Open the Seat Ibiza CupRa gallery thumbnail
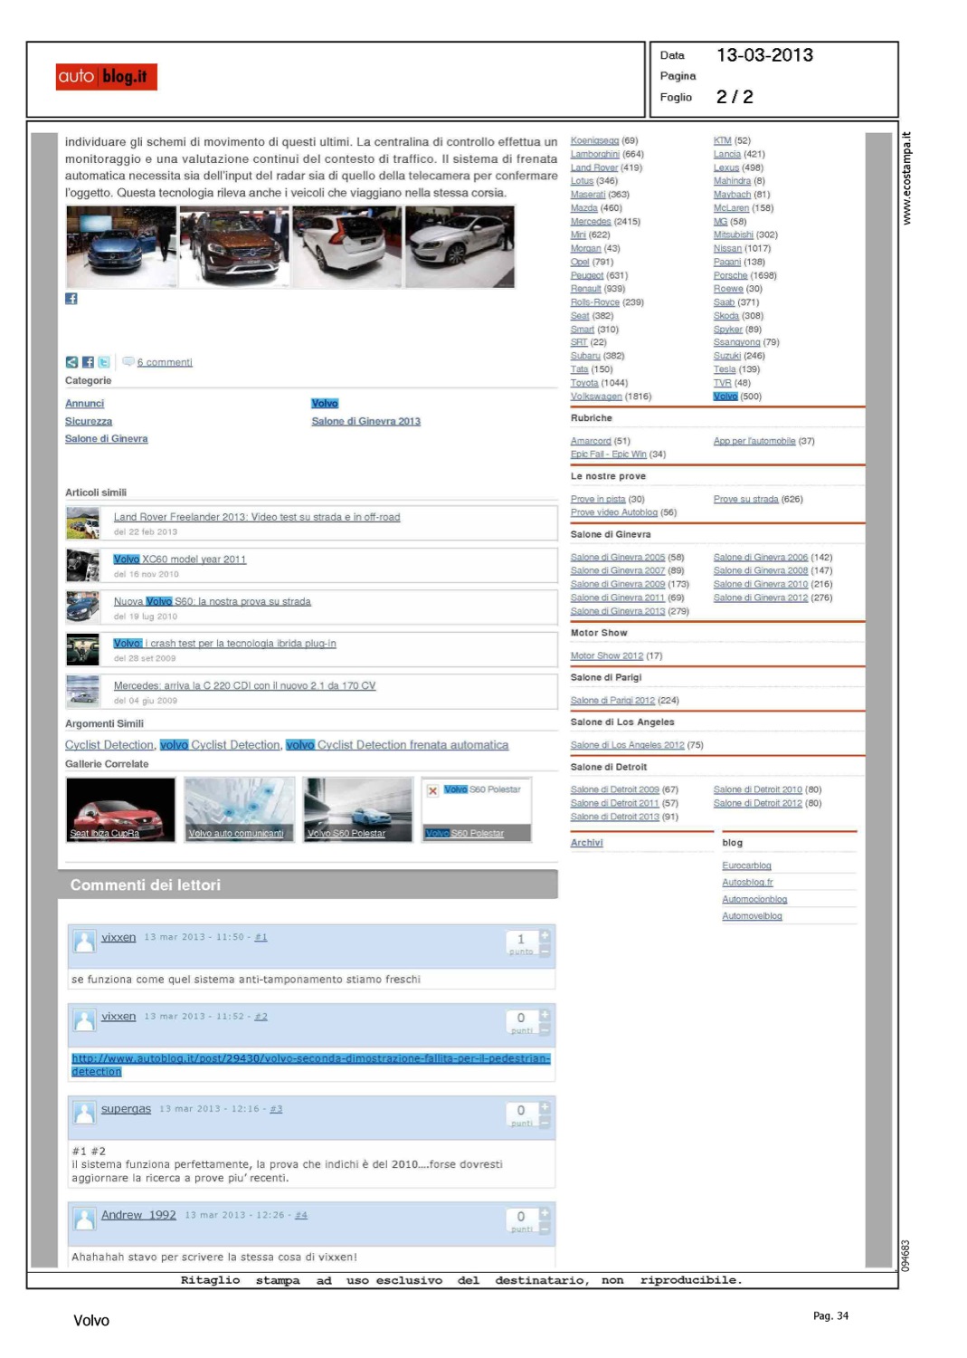Screen dimensions: 967x1358 click(x=120, y=810)
